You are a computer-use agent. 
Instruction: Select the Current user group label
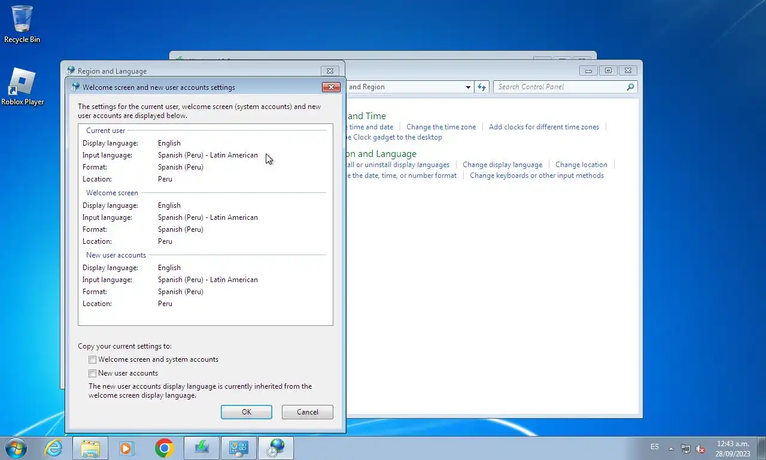[x=106, y=131]
